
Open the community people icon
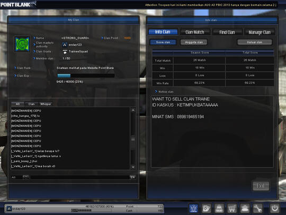[x=245, y=208]
